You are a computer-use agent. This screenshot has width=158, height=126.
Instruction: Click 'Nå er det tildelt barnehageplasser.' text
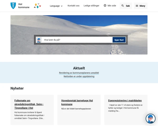[76, 109]
